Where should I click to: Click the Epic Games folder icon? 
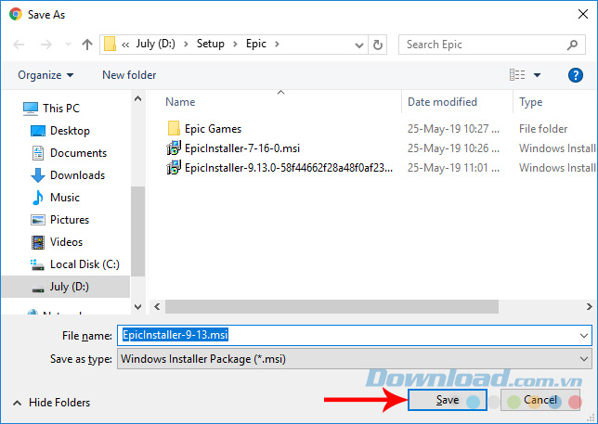pyautogui.click(x=174, y=128)
